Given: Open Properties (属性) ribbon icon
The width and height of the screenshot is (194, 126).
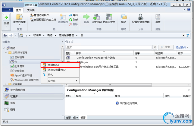Looking at the screenshot, I should pos(158,17).
